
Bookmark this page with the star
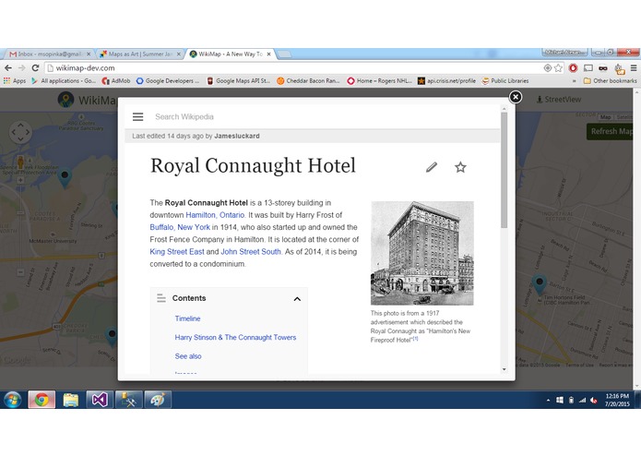coord(558,68)
